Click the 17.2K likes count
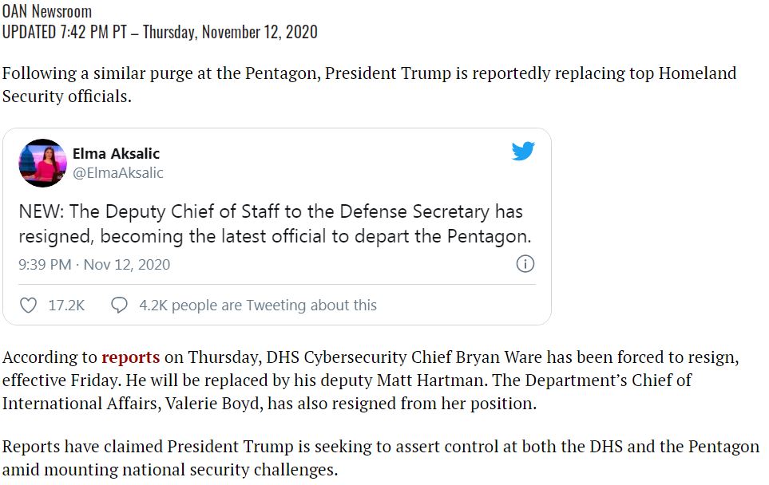This screenshot has height=485, width=769. point(66,306)
